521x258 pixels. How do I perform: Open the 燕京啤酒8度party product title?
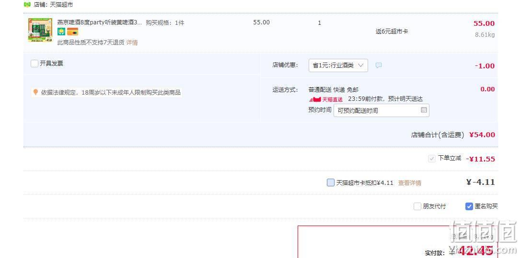click(100, 22)
